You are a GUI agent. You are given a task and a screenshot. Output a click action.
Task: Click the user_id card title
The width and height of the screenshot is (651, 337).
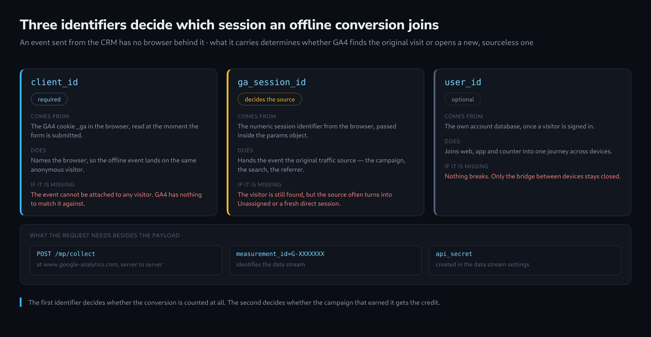(463, 82)
